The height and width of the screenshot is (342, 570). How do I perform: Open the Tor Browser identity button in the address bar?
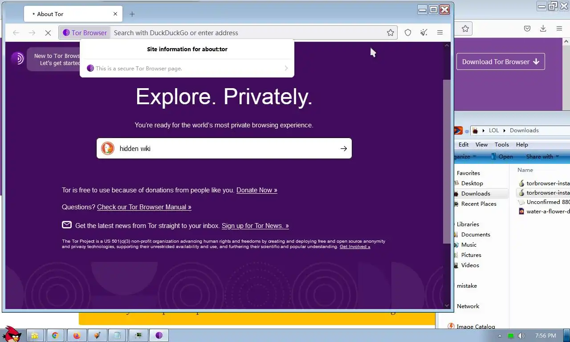(85, 33)
